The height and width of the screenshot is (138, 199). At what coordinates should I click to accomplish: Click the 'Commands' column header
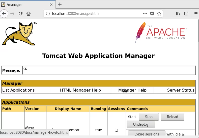coord(161,109)
